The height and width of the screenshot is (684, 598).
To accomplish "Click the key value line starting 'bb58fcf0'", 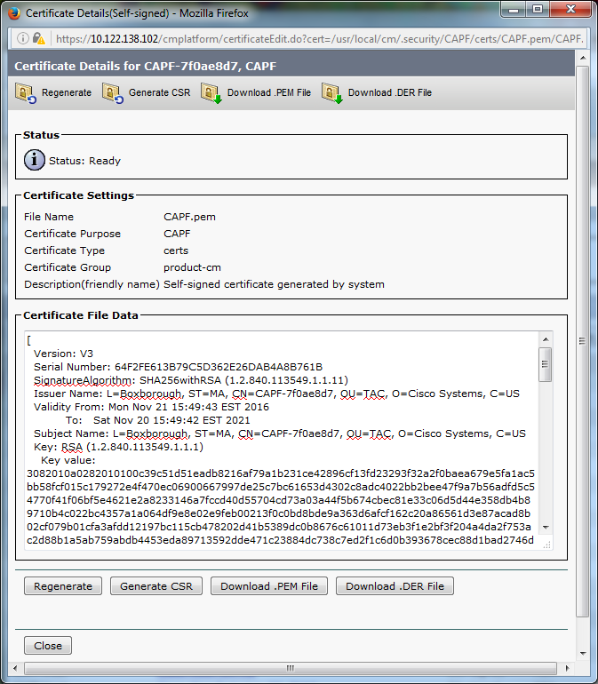I will [x=281, y=487].
